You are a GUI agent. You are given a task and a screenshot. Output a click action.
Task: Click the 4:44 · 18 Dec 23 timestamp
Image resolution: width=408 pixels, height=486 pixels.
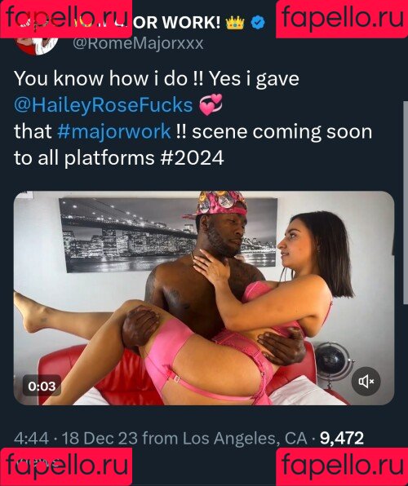[x=76, y=438]
